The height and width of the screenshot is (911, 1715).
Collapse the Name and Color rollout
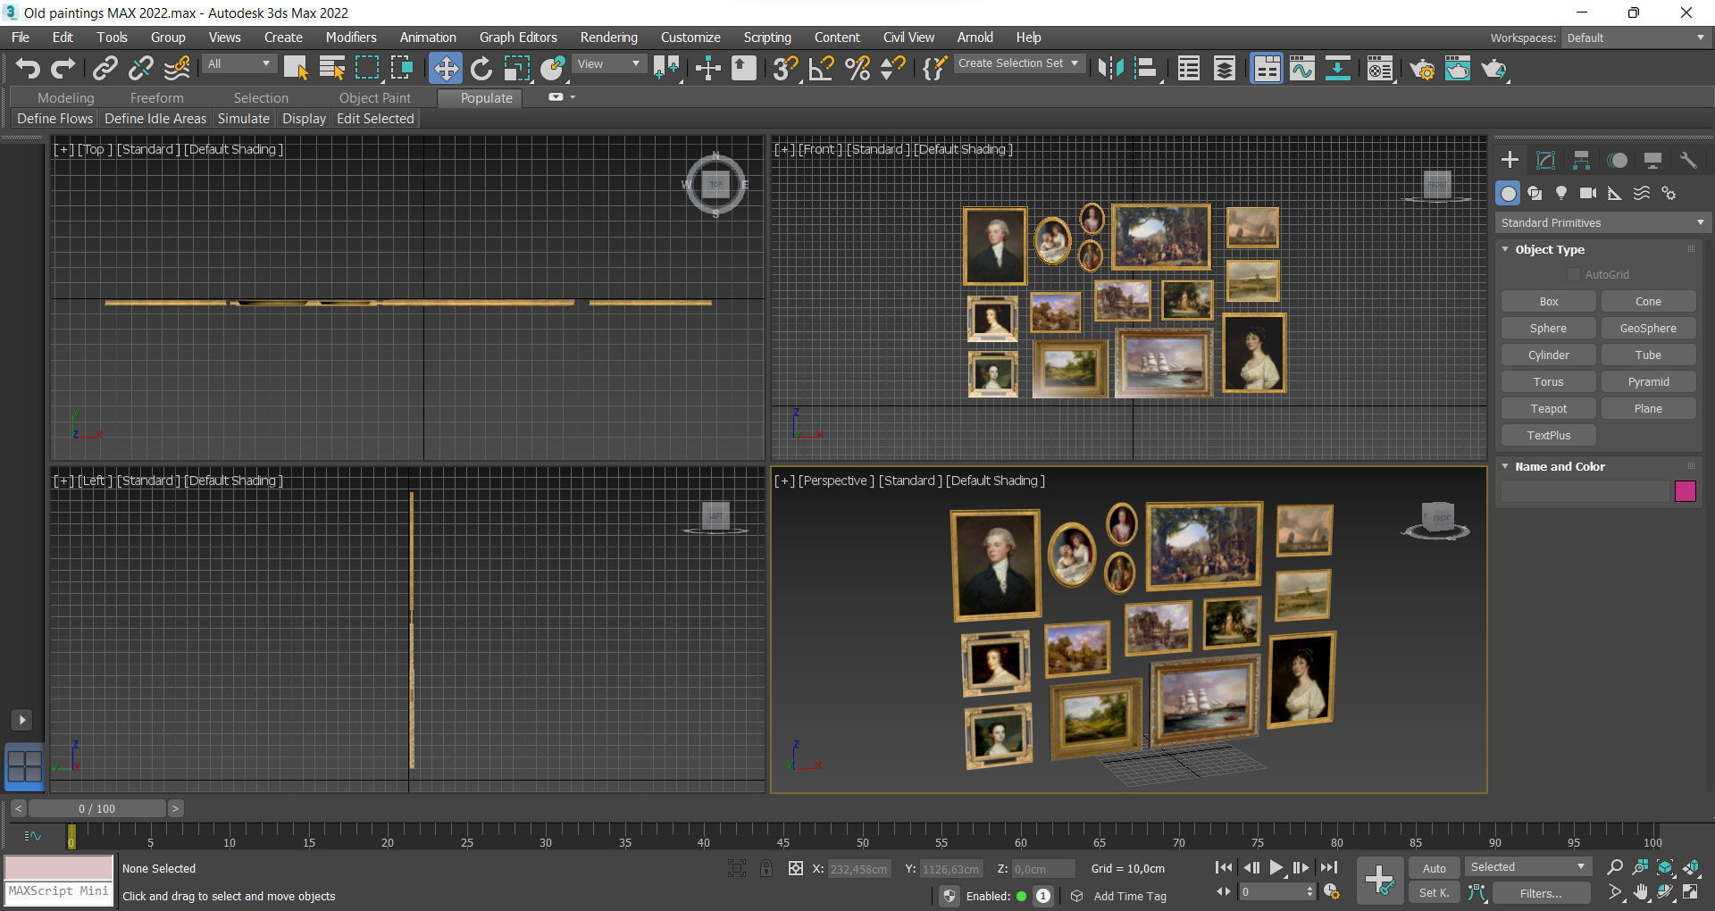click(1505, 466)
